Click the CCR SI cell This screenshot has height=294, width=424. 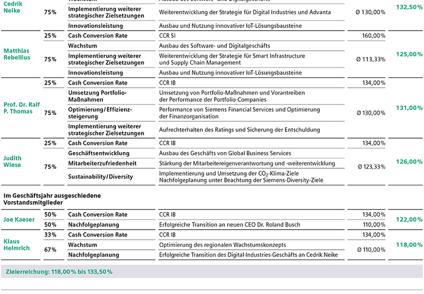pyautogui.click(x=167, y=35)
